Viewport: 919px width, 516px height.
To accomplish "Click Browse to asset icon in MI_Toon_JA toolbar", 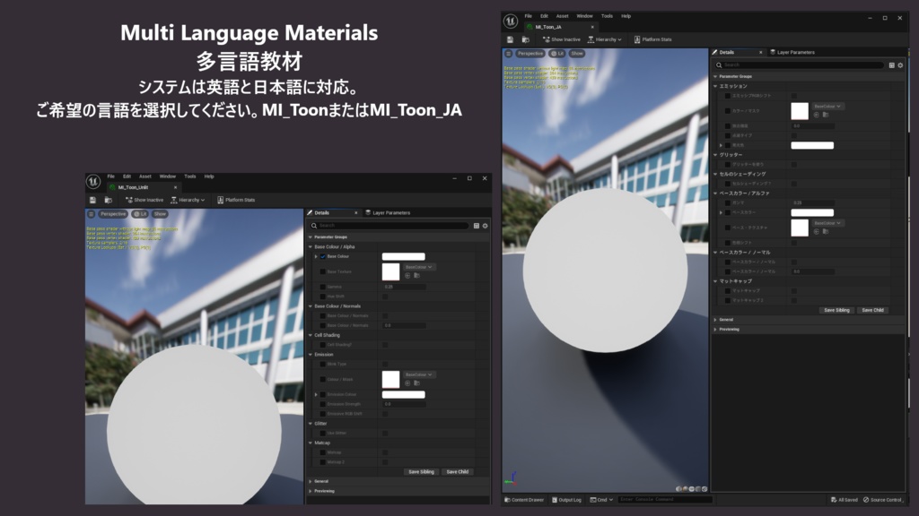I will [526, 39].
